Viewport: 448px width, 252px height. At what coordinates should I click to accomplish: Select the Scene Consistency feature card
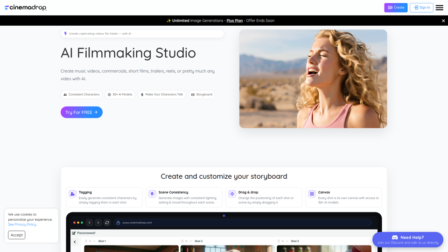coord(184,197)
